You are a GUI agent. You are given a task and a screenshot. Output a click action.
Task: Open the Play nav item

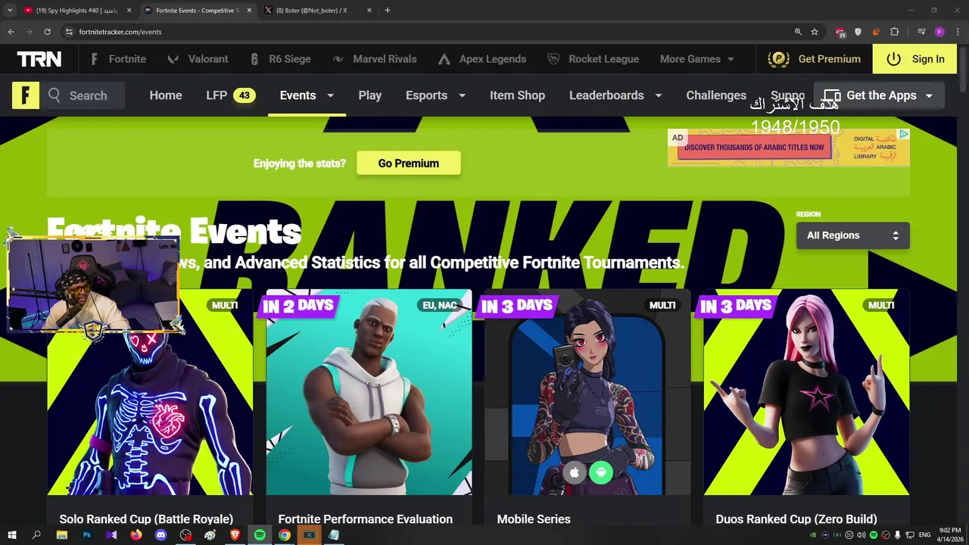click(x=369, y=95)
